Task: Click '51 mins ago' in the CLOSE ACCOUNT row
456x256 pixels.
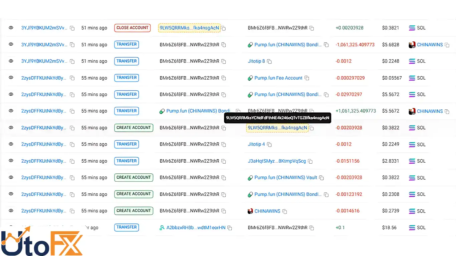Action: click(94, 28)
